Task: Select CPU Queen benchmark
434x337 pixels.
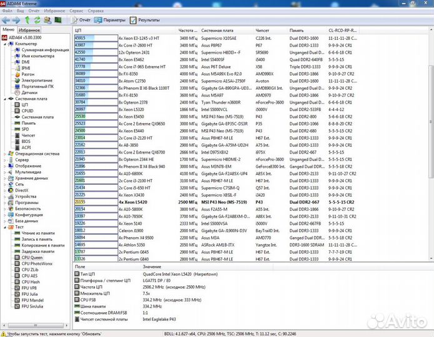Action: [x=32, y=257]
